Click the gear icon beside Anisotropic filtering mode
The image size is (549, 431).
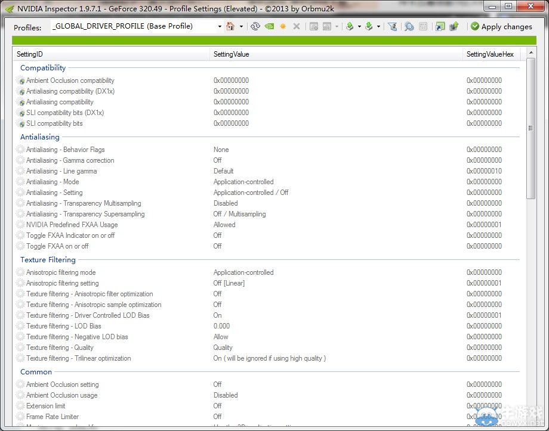21,272
